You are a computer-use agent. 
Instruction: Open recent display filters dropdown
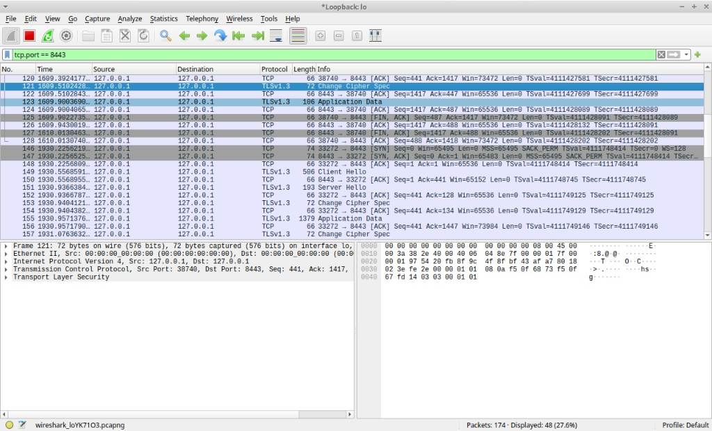[x=686, y=54]
